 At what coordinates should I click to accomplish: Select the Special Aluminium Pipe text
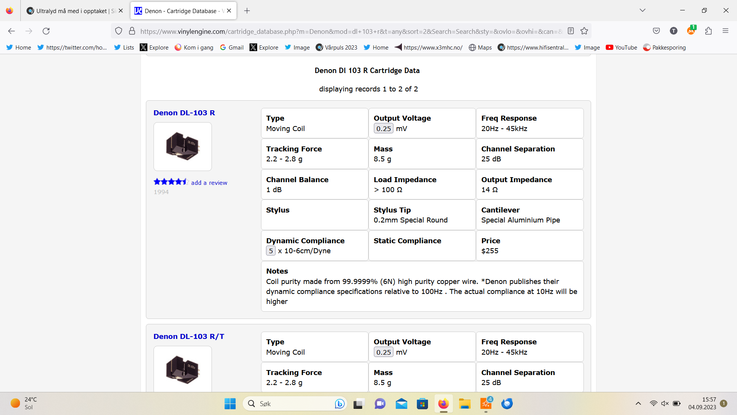click(x=521, y=220)
